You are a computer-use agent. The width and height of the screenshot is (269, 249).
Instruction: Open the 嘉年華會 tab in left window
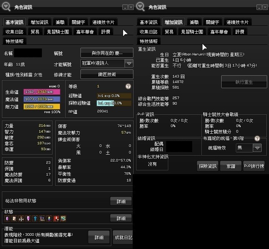(85, 32)
